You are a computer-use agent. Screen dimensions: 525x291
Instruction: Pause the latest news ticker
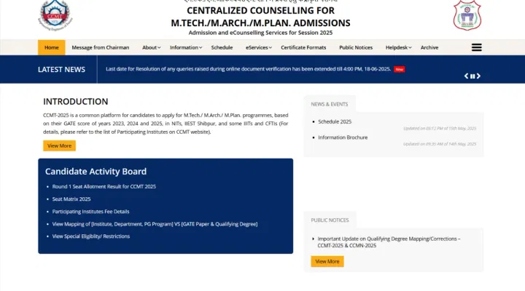click(472, 76)
